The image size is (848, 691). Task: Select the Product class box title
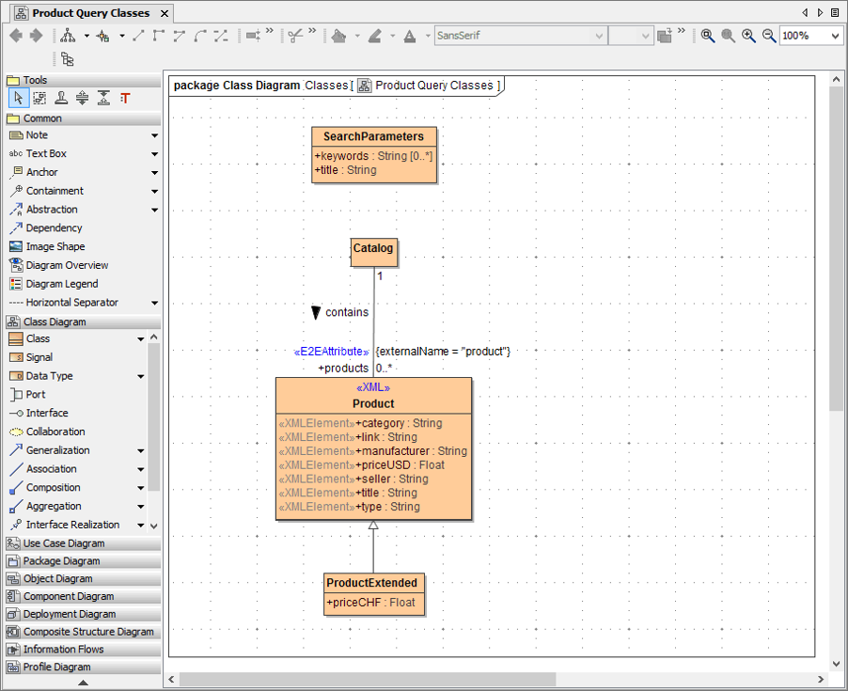click(373, 403)
